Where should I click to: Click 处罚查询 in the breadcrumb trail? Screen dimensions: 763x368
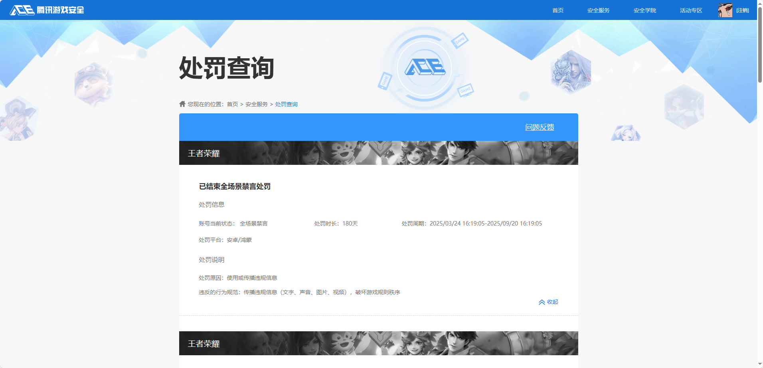click(286, 104)
